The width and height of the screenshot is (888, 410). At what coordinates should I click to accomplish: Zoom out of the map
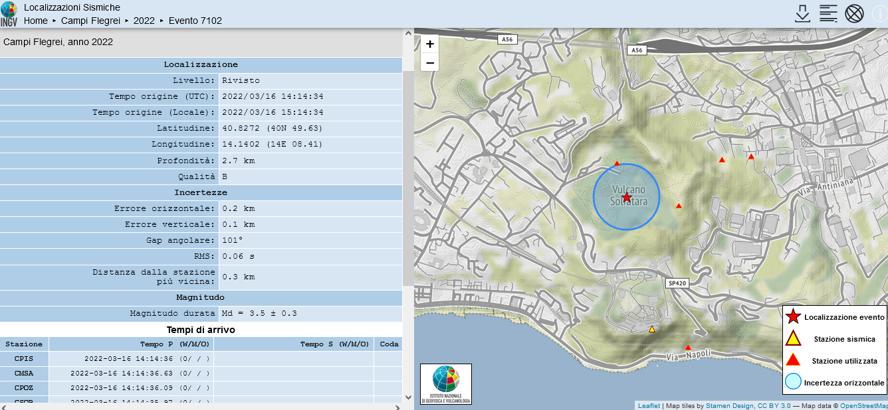click(430, 63)
